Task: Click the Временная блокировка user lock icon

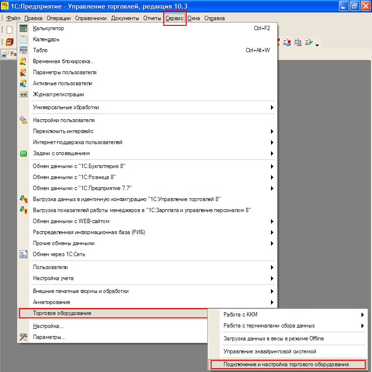Action: 23,61
